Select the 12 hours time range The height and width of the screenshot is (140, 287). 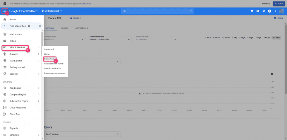pos(226,38)
